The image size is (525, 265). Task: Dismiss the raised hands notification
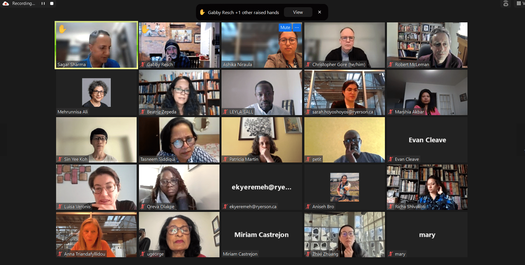(x=319, y=12)
